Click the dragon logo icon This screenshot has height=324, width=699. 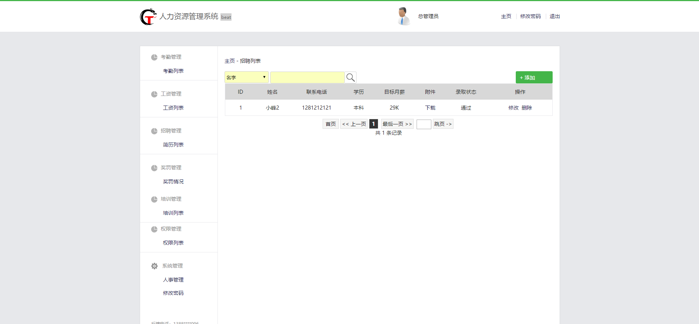click(x=148, y=17)
